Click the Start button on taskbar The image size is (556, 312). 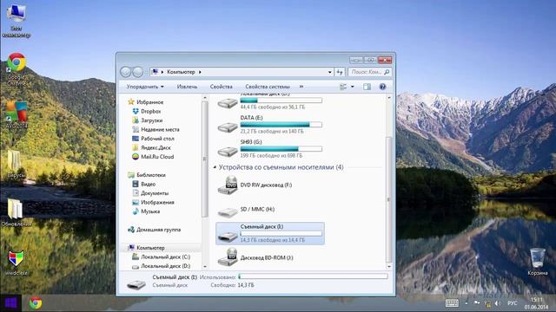click(10, 303)
